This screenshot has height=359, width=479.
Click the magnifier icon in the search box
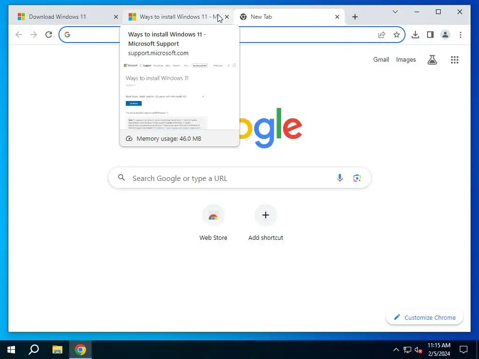tap(121, 178)
